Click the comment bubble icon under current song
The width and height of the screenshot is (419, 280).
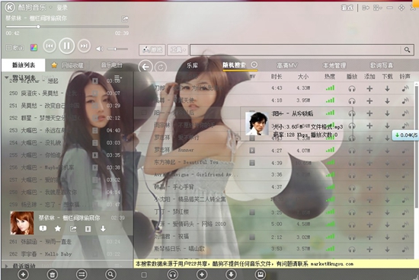(43, 228)
